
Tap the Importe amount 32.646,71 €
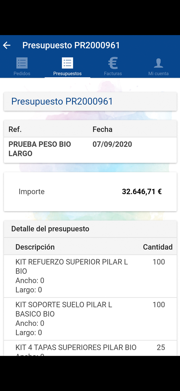coord(142,192)
